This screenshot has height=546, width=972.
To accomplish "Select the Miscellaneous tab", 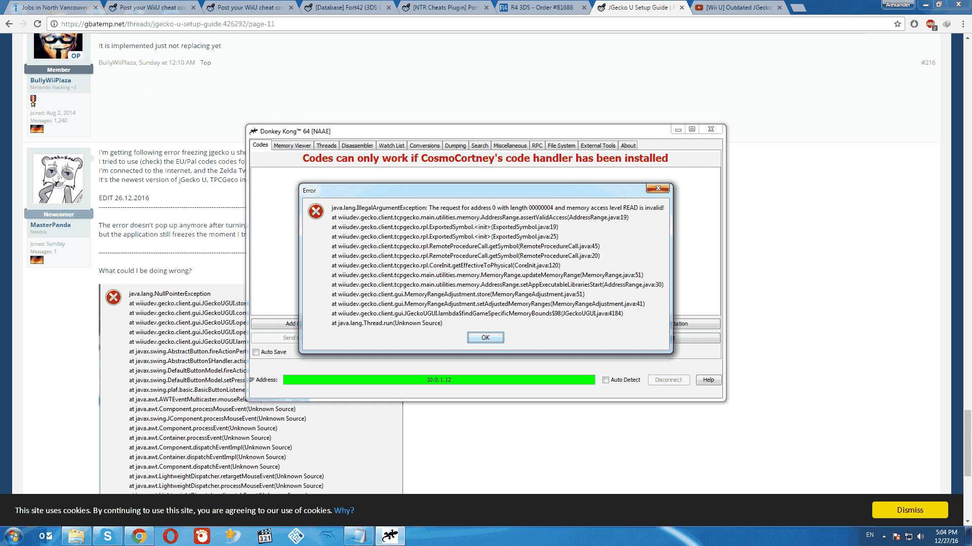I will coord(510,146).
